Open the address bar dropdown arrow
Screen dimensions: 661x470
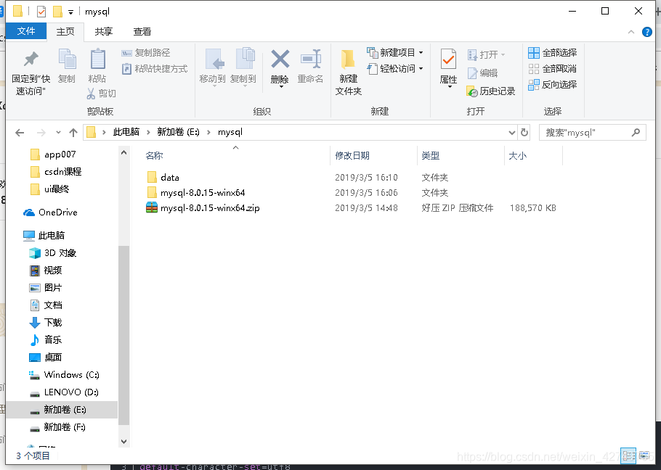click(511, 132)
